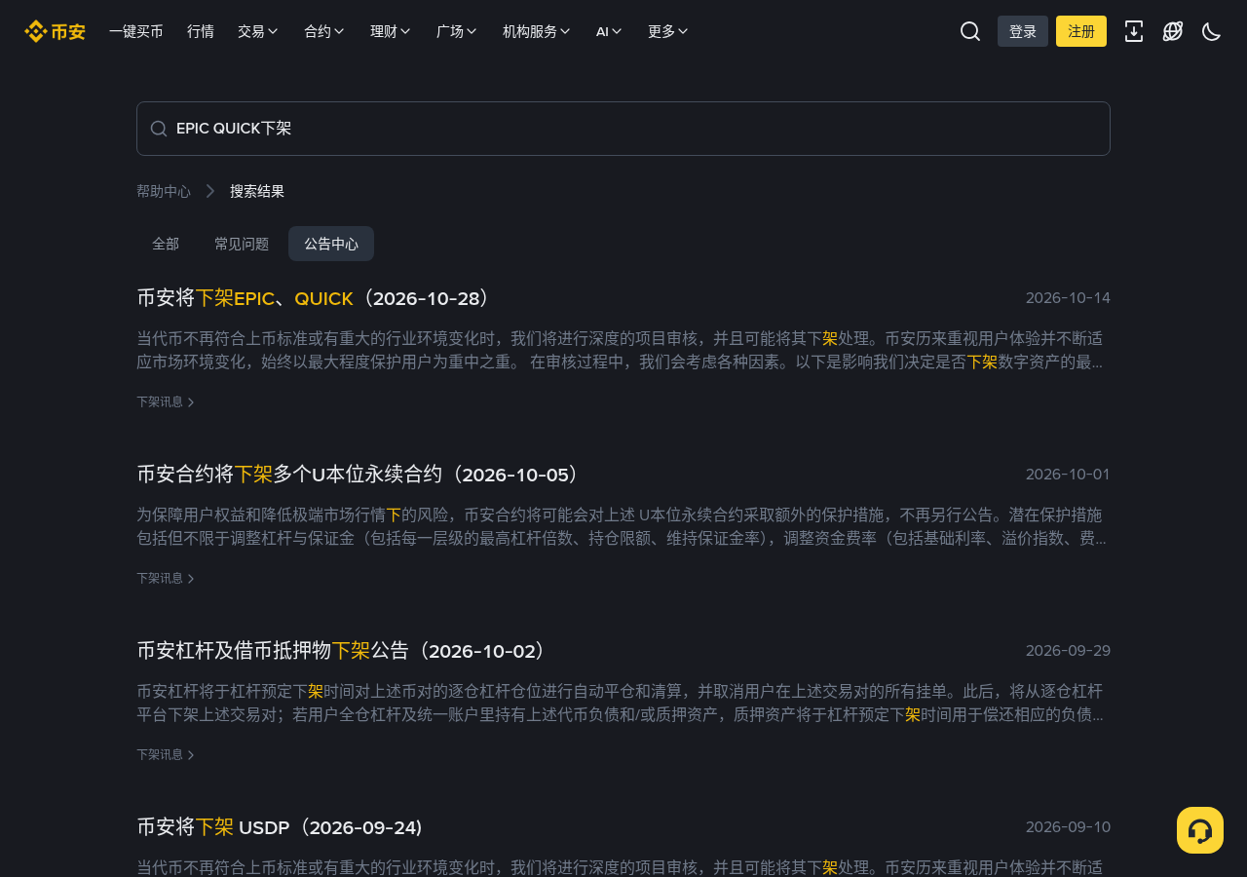Screen dimensions: 1247x877
Task: Click 下架讯息 under the 杠杆及借币抵押物 announcement
Action: point(166,754)
